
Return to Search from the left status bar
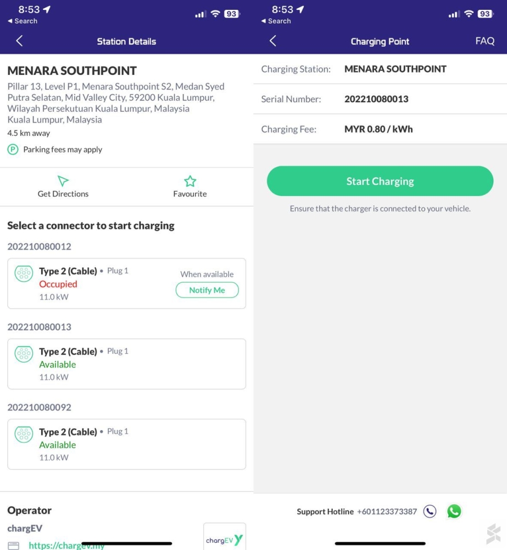pos(23,21)
